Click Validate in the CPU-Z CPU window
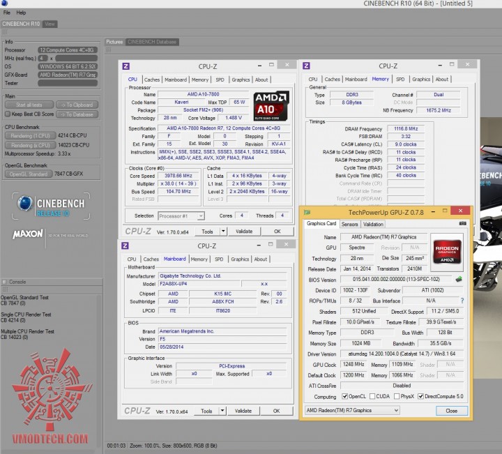The height and width of the screenshot is (454, 502). 244,231
